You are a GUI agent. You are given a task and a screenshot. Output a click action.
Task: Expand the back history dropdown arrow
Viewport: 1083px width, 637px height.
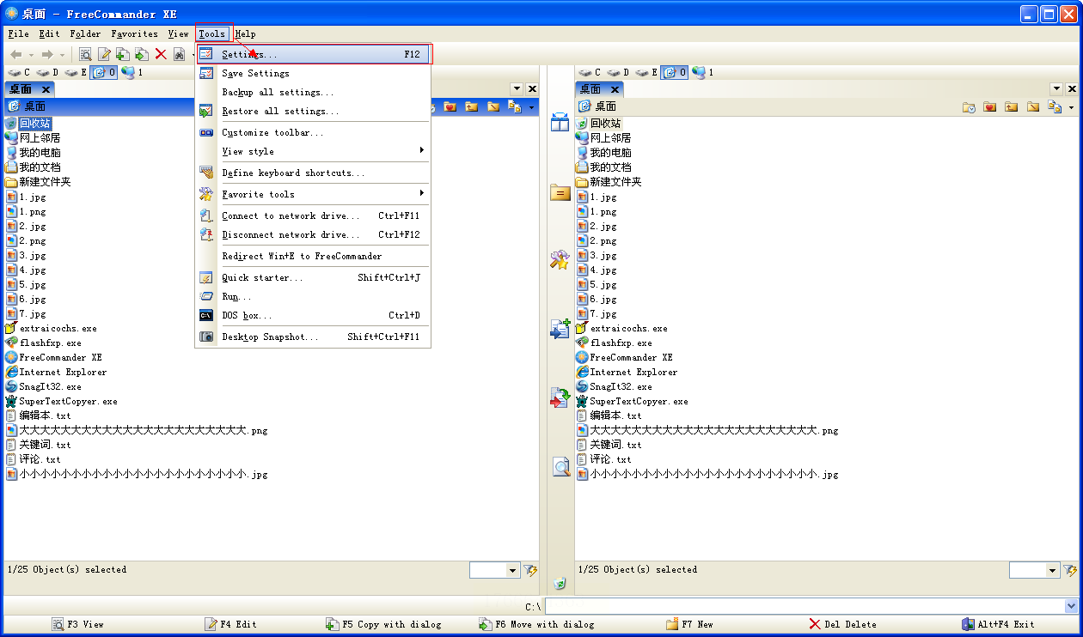(x=32, y=55)
